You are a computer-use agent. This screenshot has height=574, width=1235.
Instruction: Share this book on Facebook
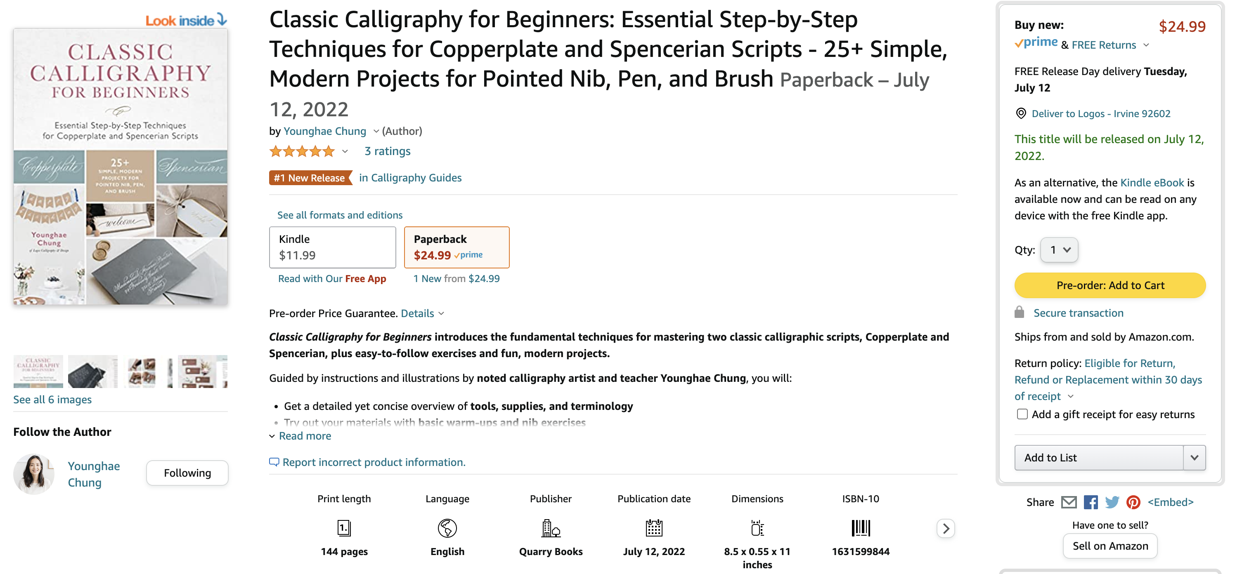(x=1091, y=502)
